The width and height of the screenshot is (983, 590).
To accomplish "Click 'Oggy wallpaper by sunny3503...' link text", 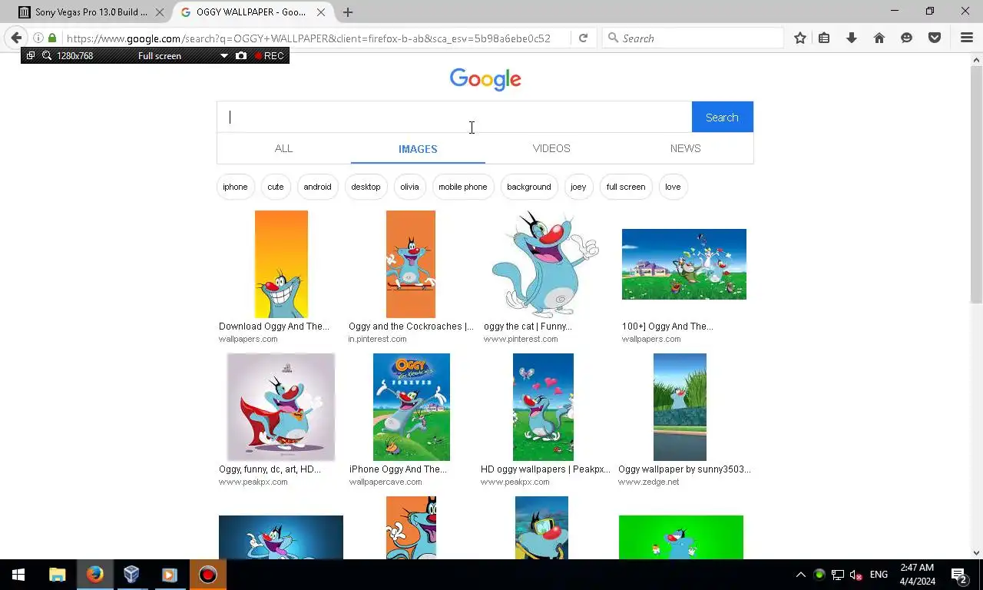I will 684,469.
